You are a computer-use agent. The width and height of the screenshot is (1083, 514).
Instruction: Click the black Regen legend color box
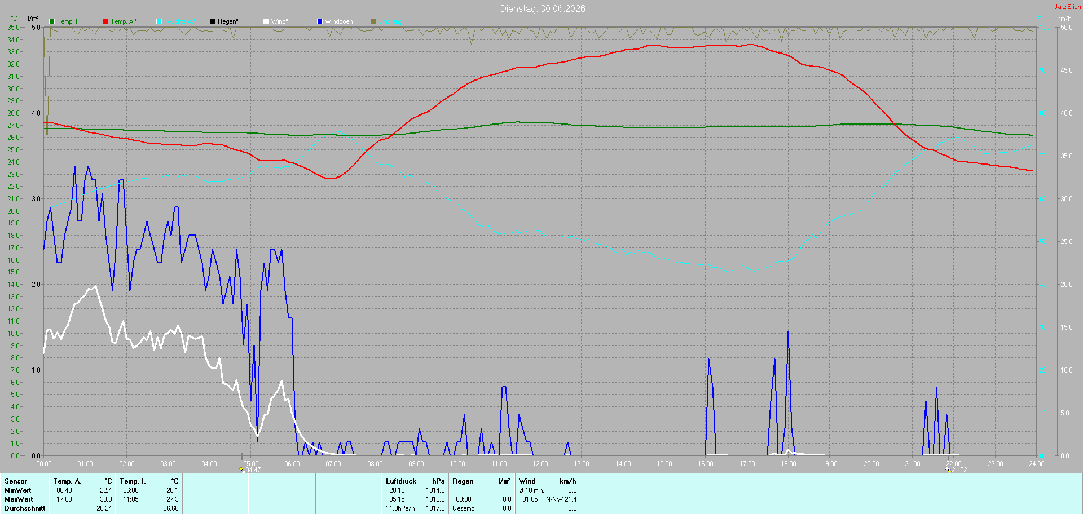(213, 21)
